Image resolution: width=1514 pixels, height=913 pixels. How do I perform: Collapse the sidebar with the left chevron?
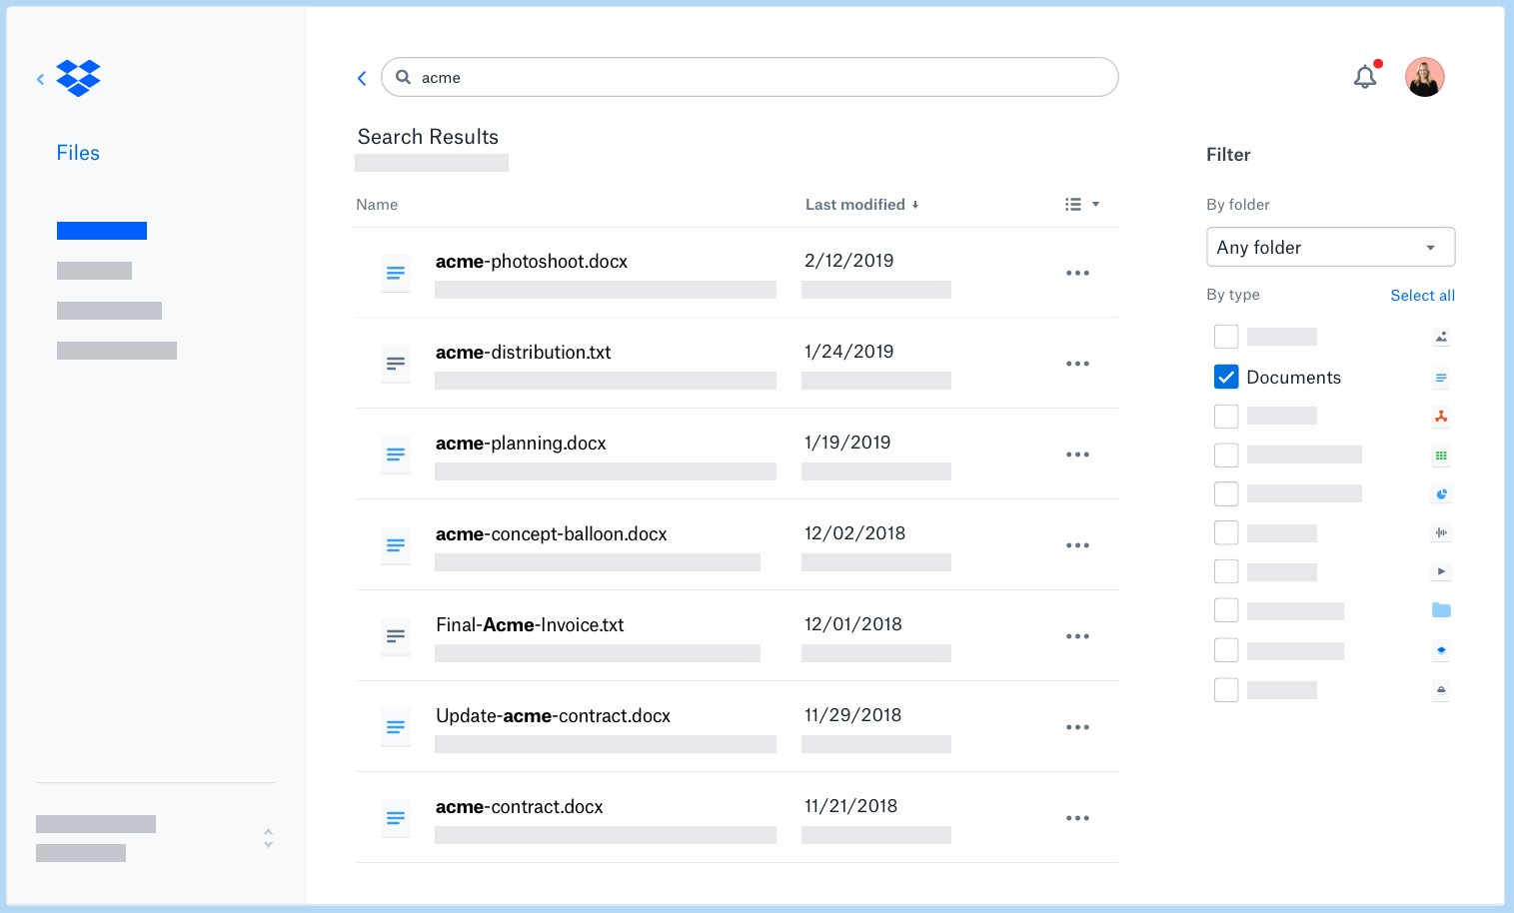click(40, 78)
